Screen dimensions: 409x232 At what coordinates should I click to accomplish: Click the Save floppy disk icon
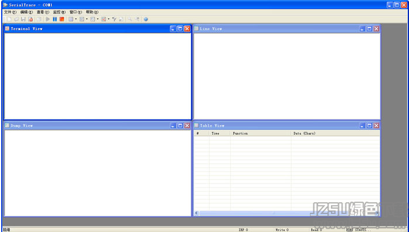(23, 19)
